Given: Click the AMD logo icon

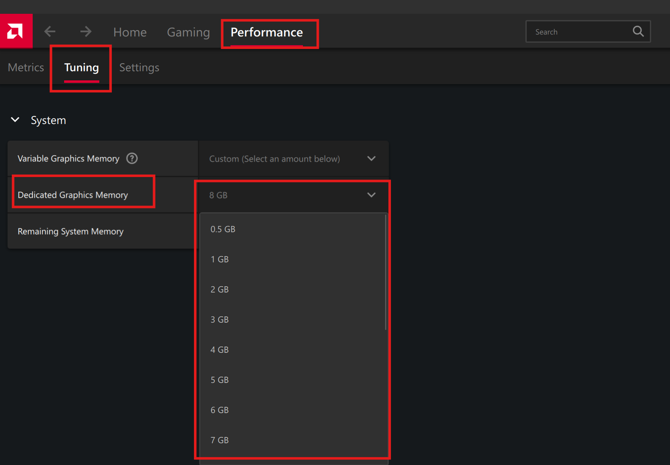Looking at the screenshot, I should point(16,31).
